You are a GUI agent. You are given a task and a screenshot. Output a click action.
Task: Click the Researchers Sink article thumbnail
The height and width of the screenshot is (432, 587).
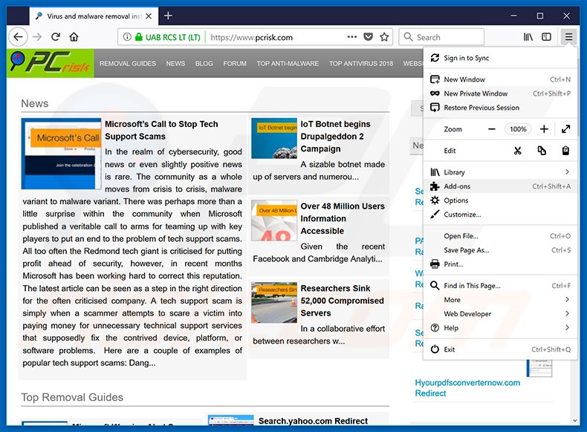(274, 303)
